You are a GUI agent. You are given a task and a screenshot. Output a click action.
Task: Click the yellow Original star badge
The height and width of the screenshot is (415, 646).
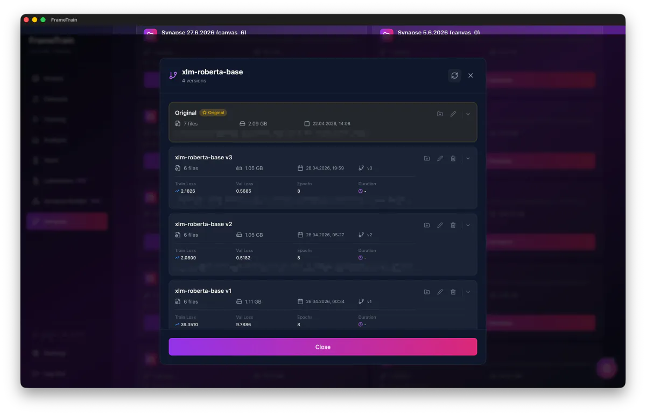[x=213, y=112]
